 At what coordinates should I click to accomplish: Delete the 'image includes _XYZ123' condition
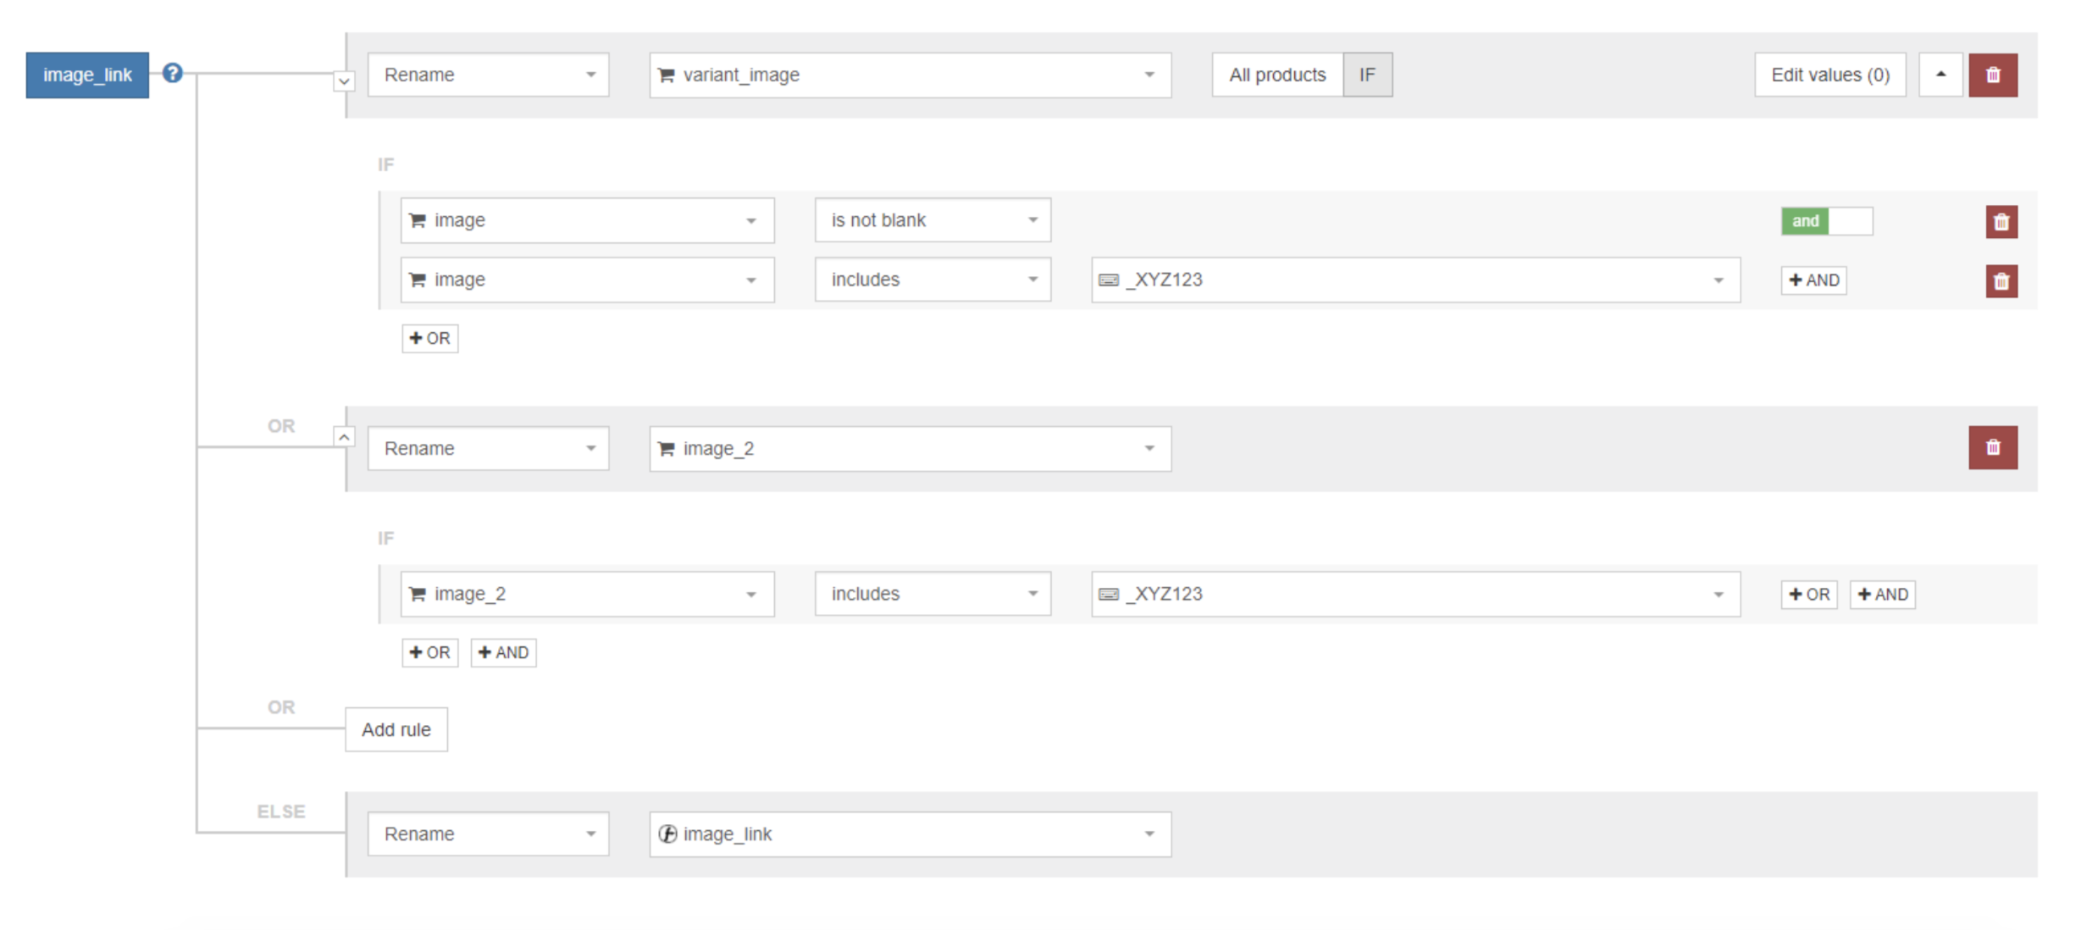pos(2001,280)
